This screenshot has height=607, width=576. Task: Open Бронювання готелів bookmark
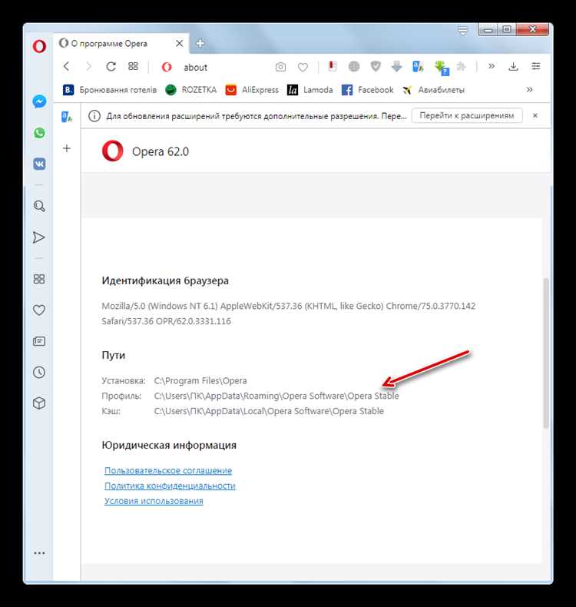110,90
